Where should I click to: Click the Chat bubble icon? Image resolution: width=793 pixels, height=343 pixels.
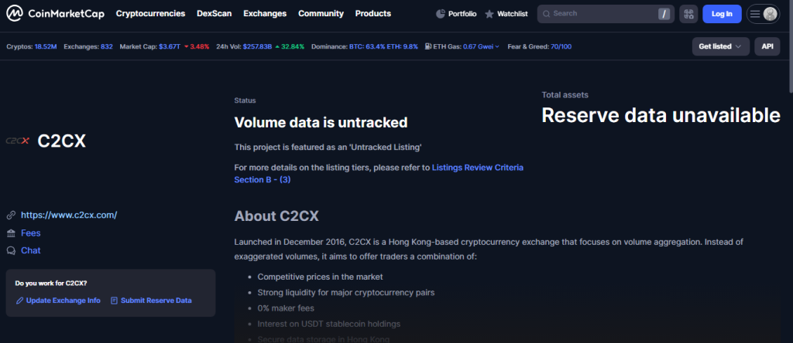[x=11, y=250]
